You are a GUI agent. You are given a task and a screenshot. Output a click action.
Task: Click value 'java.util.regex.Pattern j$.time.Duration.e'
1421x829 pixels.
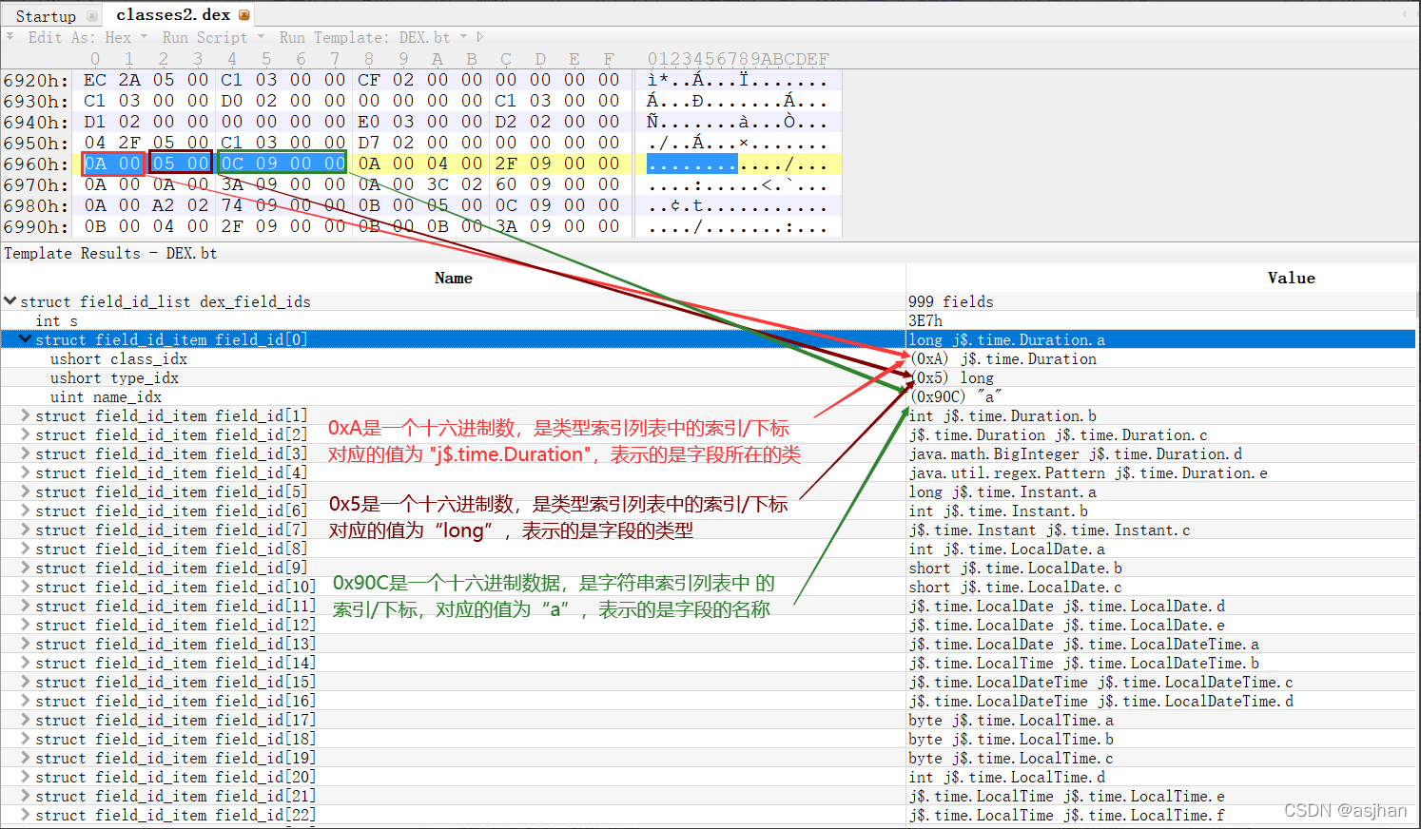pyautogui.click(x=1088, y=472)
